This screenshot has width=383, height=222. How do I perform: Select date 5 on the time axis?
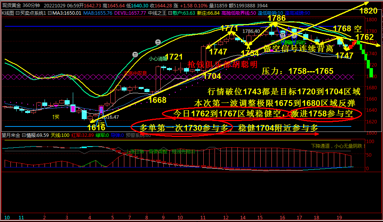[x=112, y=218]
